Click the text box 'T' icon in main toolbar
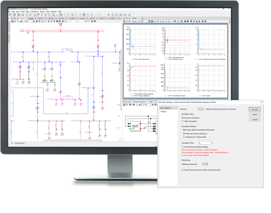The width and height of the screenshot is (271, 213). tap(100, 15)
